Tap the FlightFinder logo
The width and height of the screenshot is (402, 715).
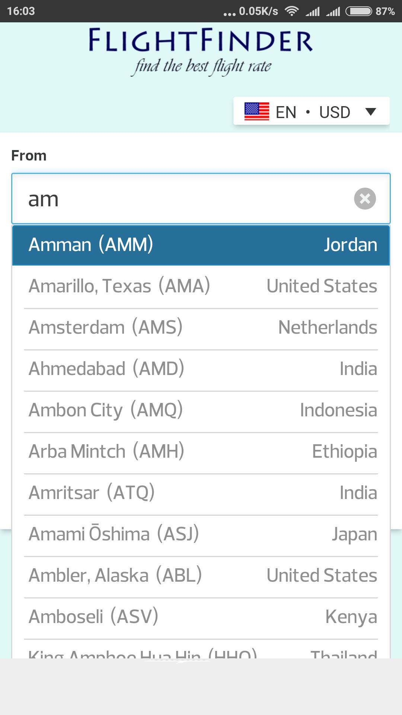201,51
